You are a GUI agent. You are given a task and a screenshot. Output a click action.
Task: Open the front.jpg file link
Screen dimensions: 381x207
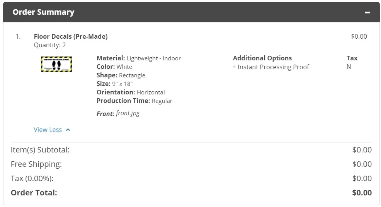point(128,113)
